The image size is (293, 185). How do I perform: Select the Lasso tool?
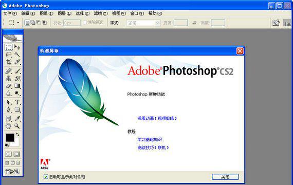9,54
